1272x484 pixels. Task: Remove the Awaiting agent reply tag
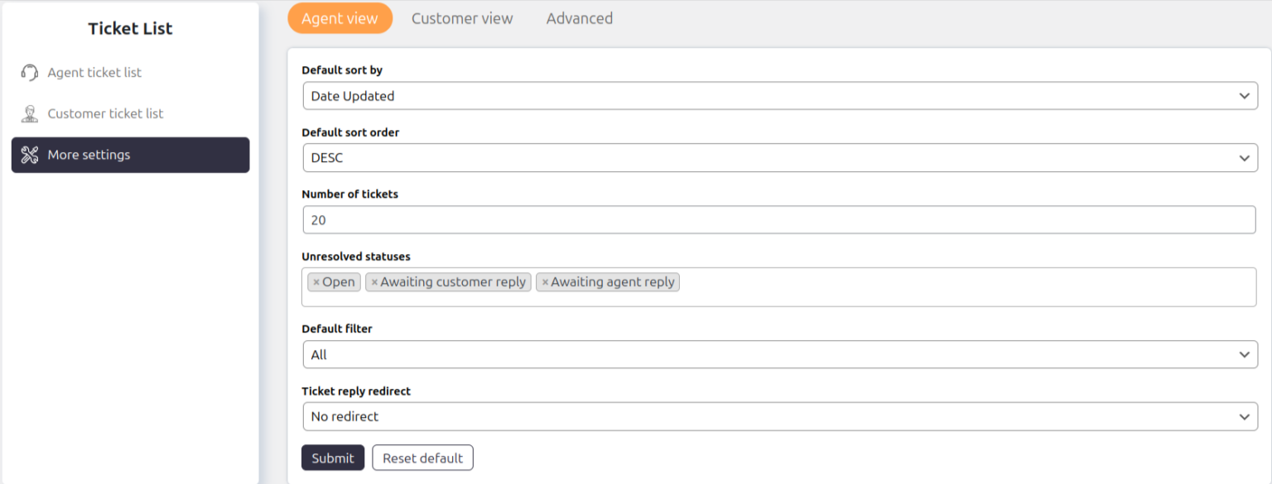545,281
